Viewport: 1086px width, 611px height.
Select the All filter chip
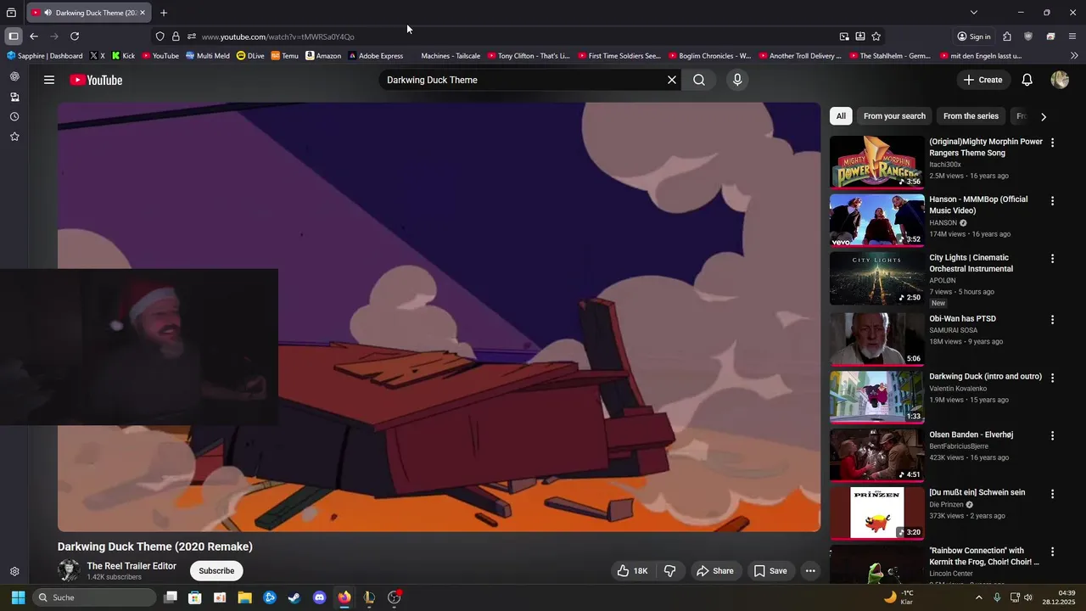tap(841, 116)
